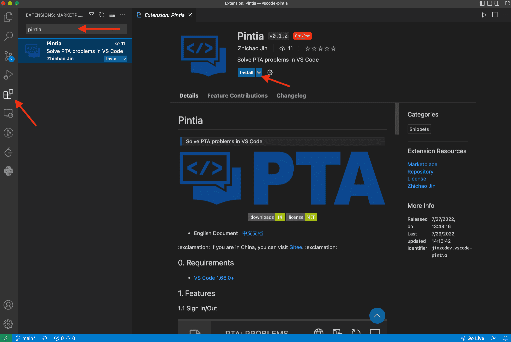Click the details page vertical scrollbar
The image size is (511, 342).
pyautogui.click(x=397, y=119)
